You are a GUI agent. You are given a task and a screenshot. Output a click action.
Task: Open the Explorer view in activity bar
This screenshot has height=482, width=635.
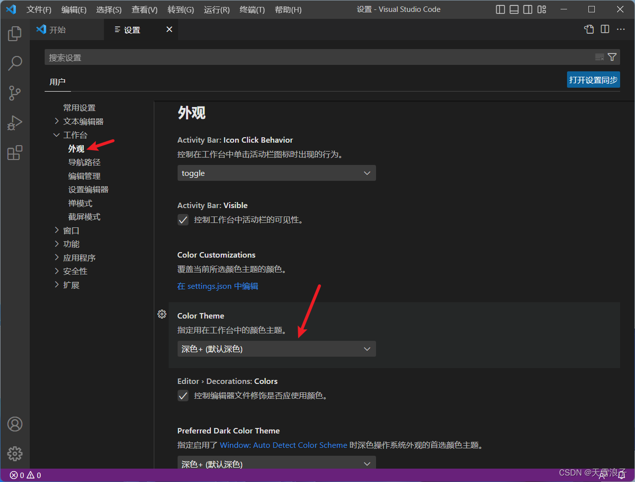tap(15, 34)
